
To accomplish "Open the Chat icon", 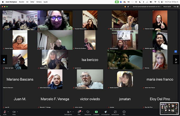I will 79,112.
